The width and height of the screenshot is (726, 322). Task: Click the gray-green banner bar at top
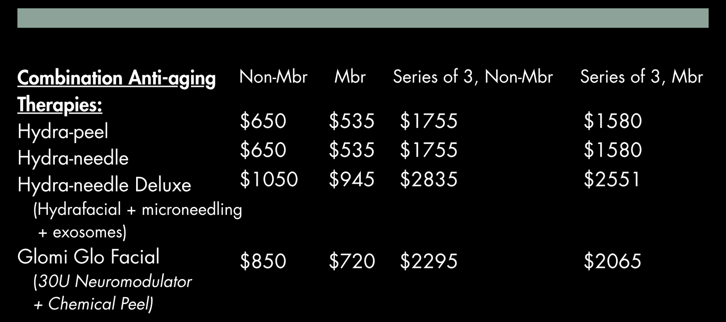(x=363, y=18)
